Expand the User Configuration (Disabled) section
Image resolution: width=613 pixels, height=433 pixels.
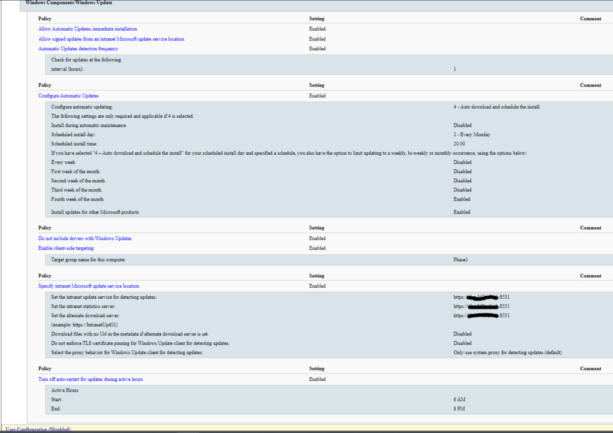pyautogui.click(x=37, y=429)
